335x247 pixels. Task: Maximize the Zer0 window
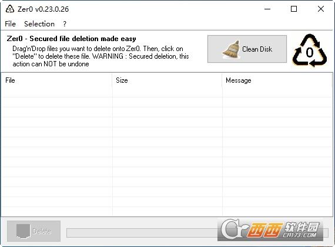click(294, 9)
